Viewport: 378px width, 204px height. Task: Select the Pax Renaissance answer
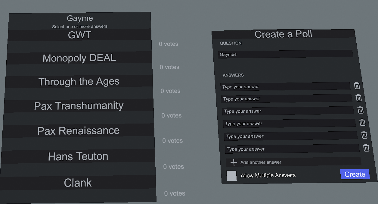point(78,130)
